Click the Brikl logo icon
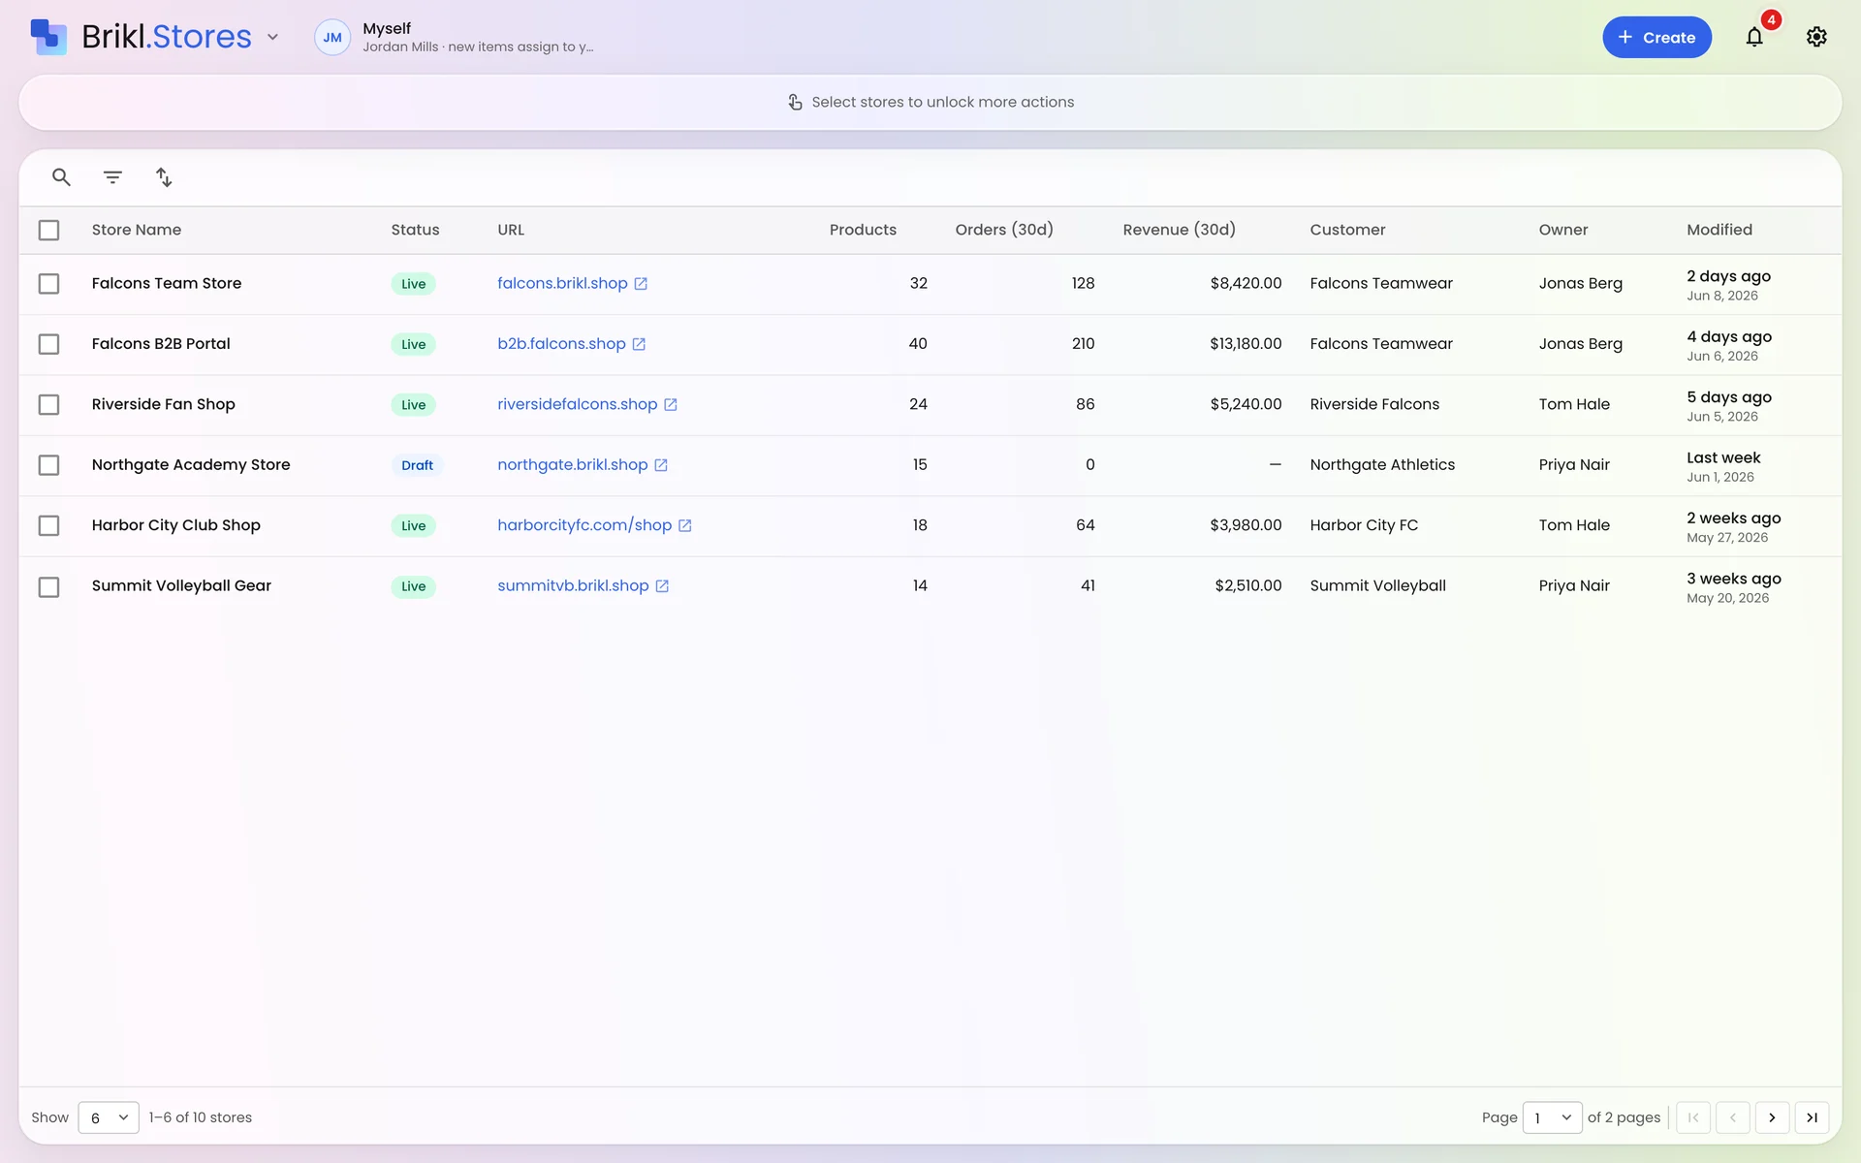 pyautogui.click(x=48, y=37)
